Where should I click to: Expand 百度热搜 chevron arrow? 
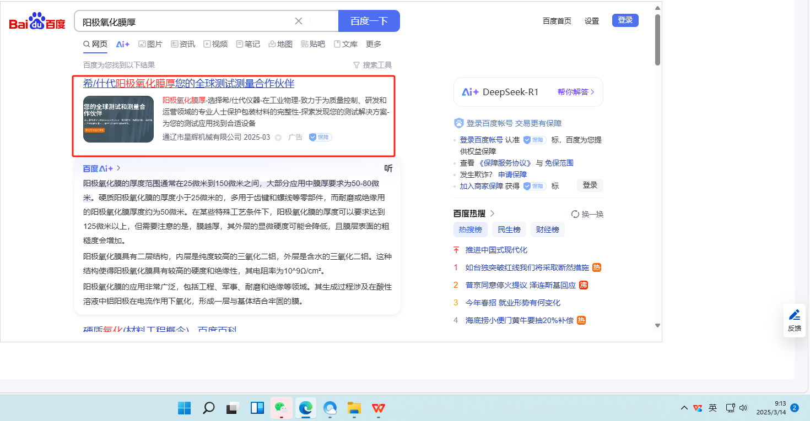[493, 214]
